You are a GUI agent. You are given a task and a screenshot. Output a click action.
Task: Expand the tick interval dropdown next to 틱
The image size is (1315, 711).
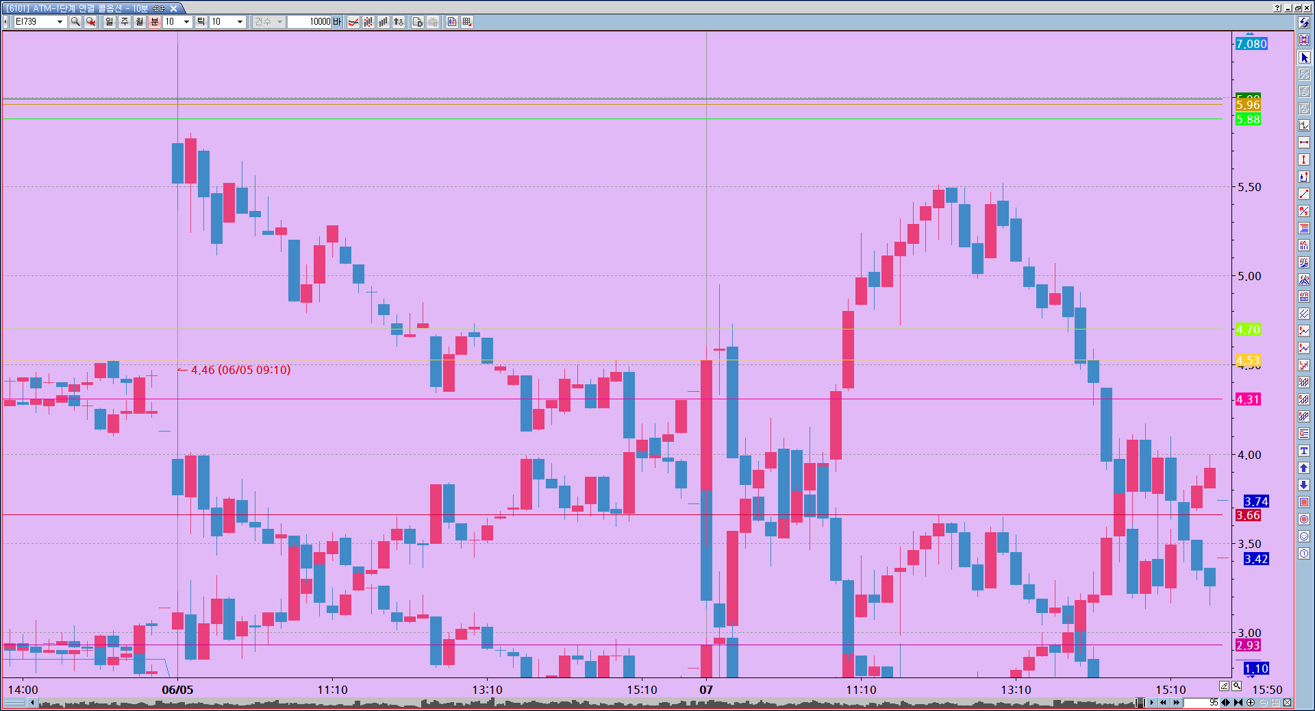tap(240, 22)
